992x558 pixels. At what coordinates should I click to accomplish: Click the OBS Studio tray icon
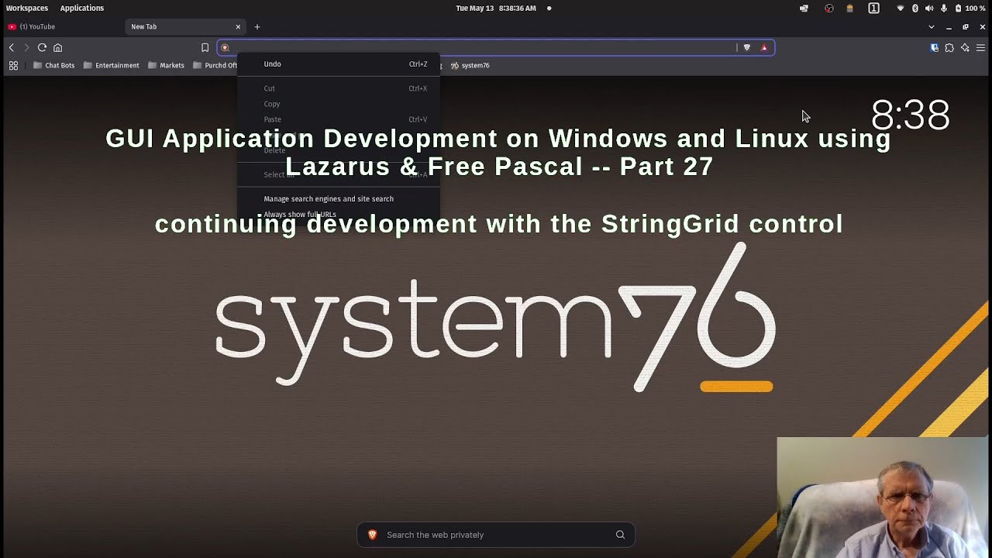[x=829, y=8]
